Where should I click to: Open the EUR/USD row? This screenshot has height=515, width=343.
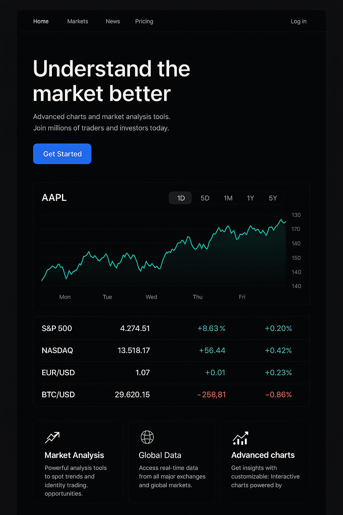coord(171,373)
